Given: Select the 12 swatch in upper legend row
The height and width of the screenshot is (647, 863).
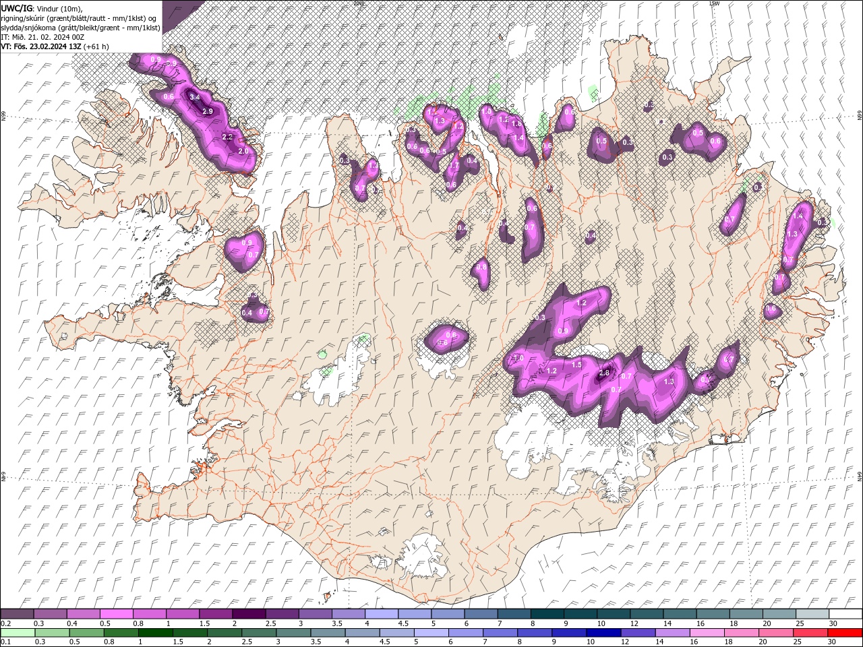Looking at the screenshot, I should pyautogui.click(x=646, y=614).
